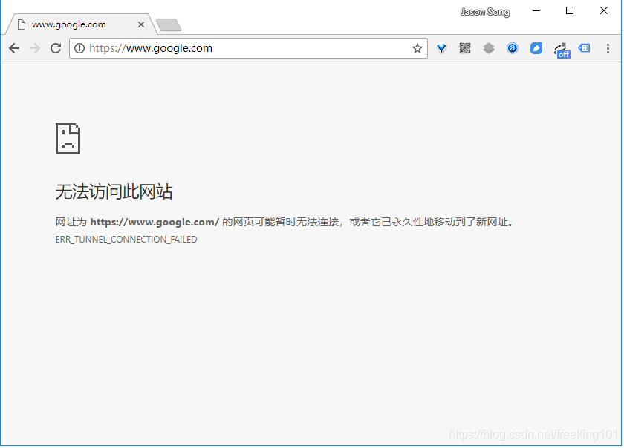Open Chrome's three-dot menu
Screen dimensions: 624x448
coord(608,48)
